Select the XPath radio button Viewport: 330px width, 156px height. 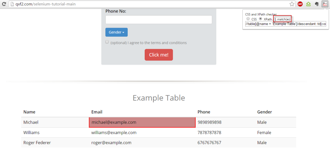(261, 19)
